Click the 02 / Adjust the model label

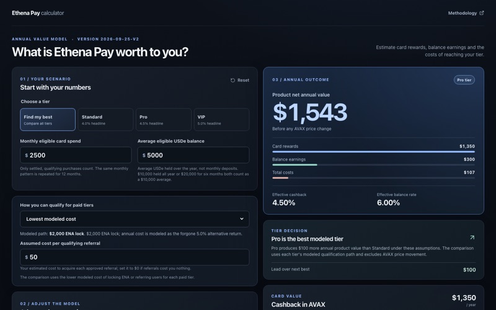[x=50, y=304]
